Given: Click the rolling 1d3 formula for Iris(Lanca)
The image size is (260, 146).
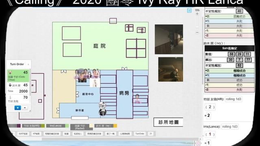Looking at the screenshot, I should (x=230, y=127).
